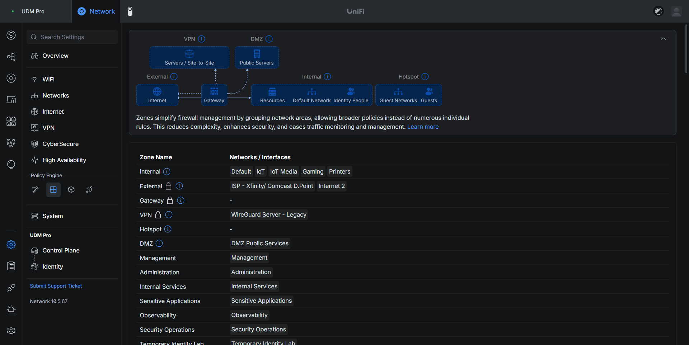Open the Topology icon in left rail
Image resolution: width=689 pixels, height=345 pixels.
11,57
